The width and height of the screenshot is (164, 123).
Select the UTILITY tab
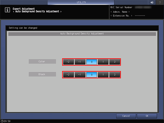(81, 2)
